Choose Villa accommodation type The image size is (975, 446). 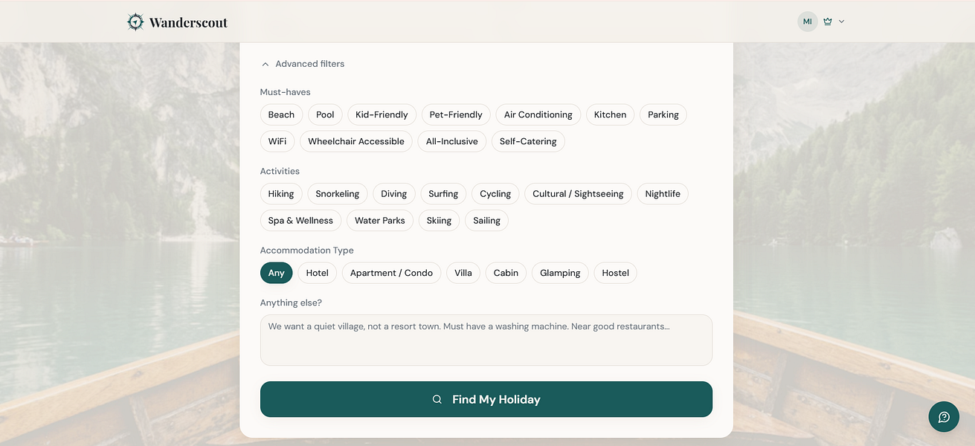pyautogui.click(x=463, y=273)
